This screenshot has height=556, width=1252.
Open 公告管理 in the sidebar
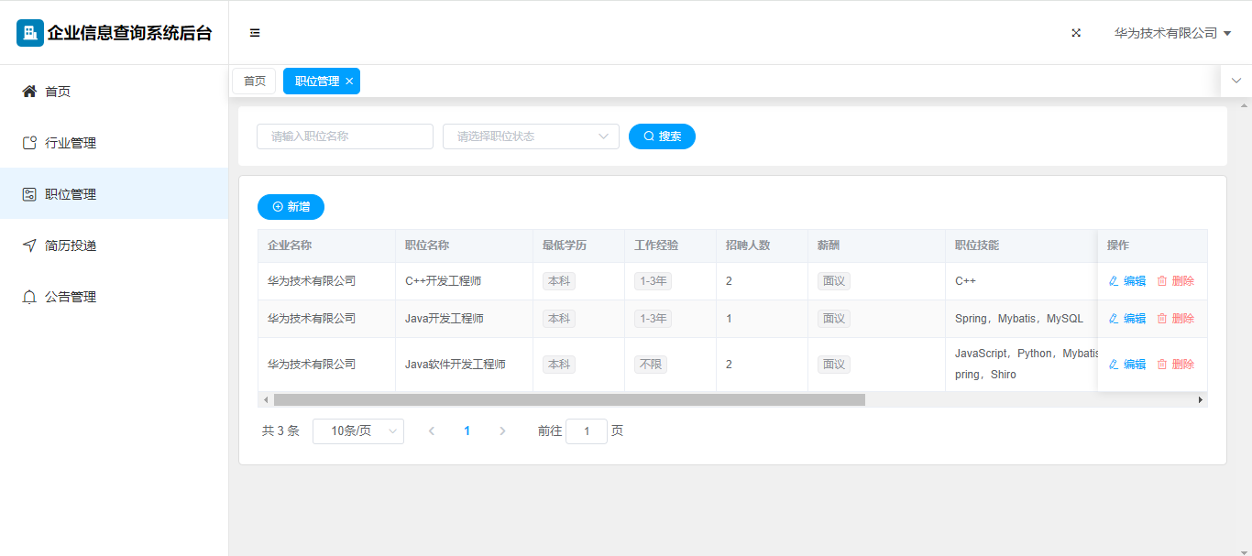coord(70,297)
